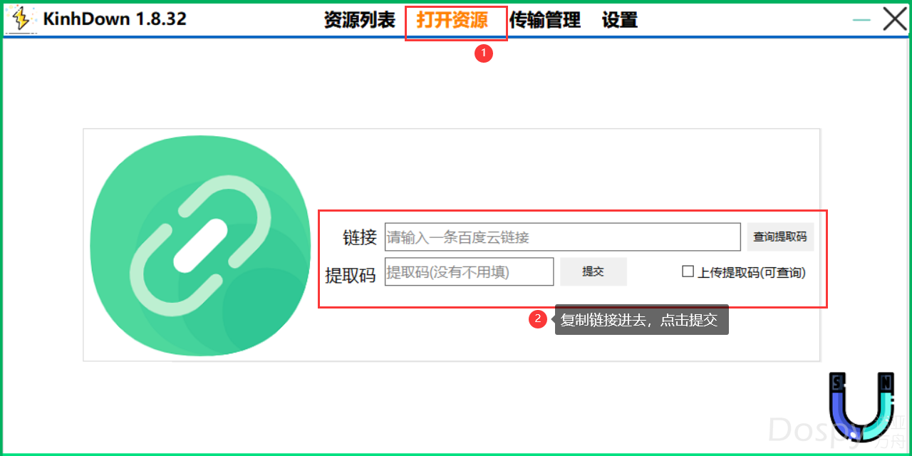Submit with the 提交 button
The height and width of the screenshot is (456, 912).
593,271
